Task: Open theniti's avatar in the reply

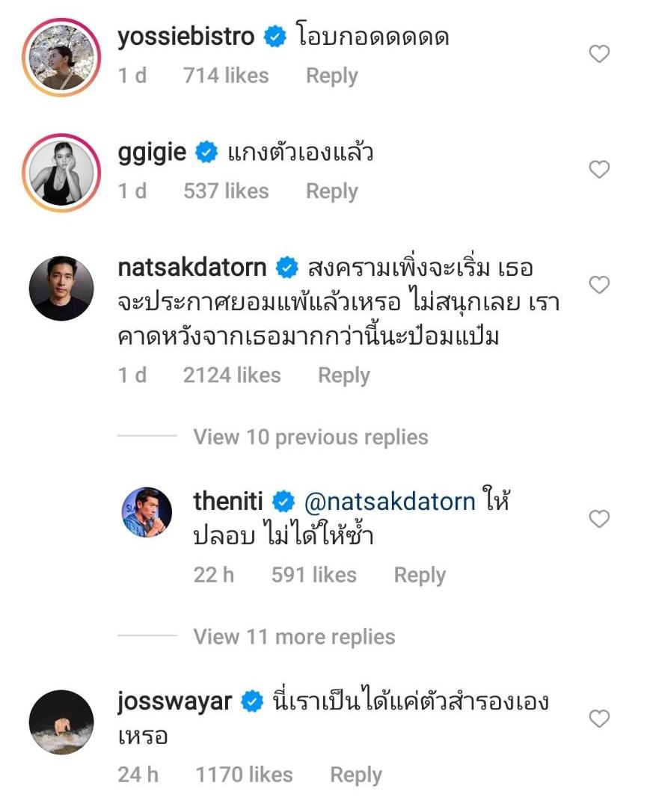Action: [x=147, y=513]
